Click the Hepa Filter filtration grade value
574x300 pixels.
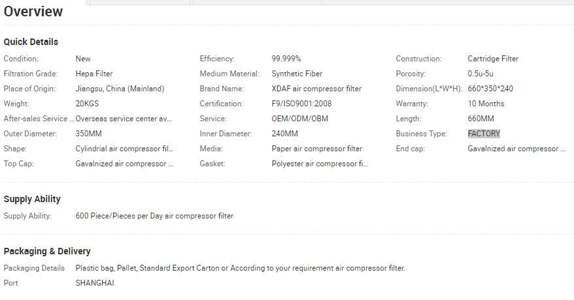click(94, 74)
